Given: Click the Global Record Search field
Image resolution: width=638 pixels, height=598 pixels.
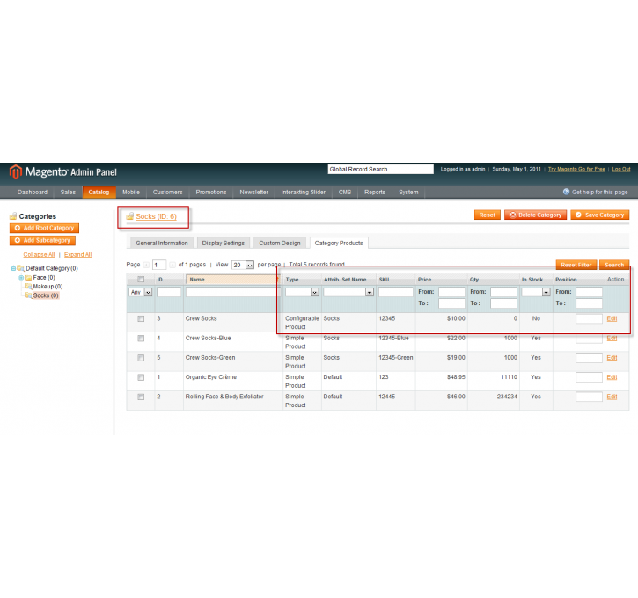Looking at the screenshot, I should (380, 169).
